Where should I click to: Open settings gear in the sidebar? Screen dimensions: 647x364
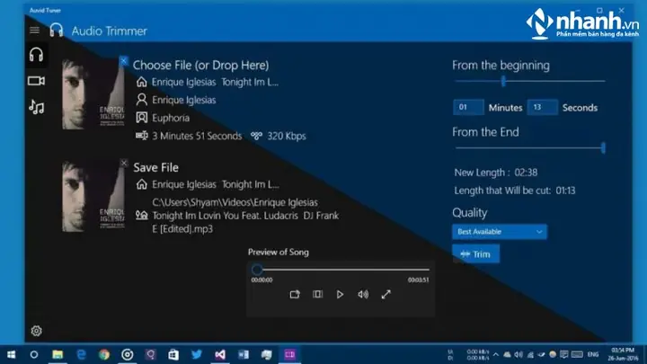click(36, 331)
